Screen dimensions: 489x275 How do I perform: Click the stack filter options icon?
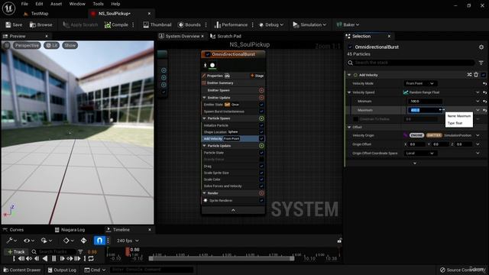pyautogui.click(x=481, y=63)
